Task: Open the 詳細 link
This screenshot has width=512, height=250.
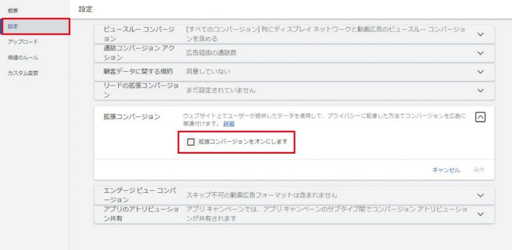Action: coord(229,124)
